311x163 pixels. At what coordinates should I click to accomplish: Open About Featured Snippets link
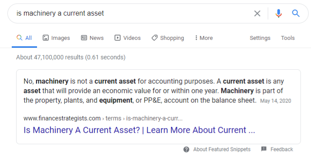[x=222, y=150]
